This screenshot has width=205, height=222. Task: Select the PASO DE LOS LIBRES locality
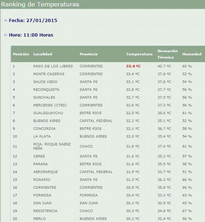pos(53,66)
